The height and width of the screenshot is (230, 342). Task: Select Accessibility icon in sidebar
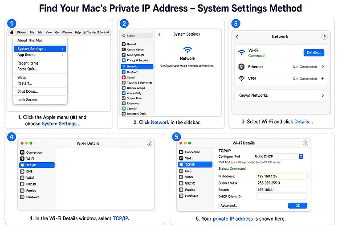pos(124,93)
